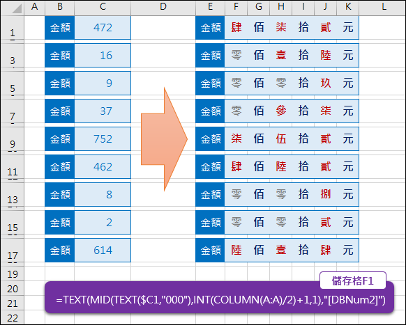
Task: Click the 佰 cell in row 9
Action: 258,139
